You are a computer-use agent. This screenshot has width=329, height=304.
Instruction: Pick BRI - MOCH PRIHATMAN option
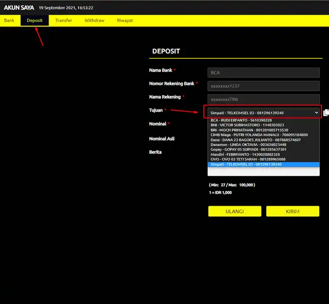(x=264, y=130)
